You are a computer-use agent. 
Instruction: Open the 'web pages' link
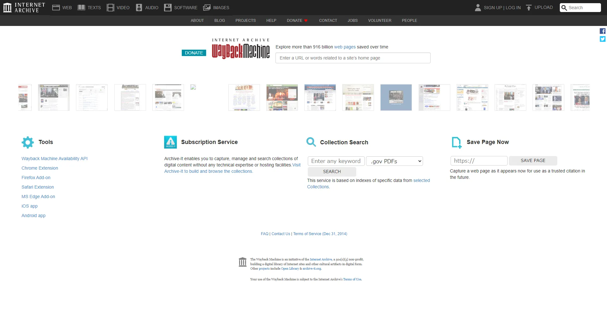pos(345,47)
